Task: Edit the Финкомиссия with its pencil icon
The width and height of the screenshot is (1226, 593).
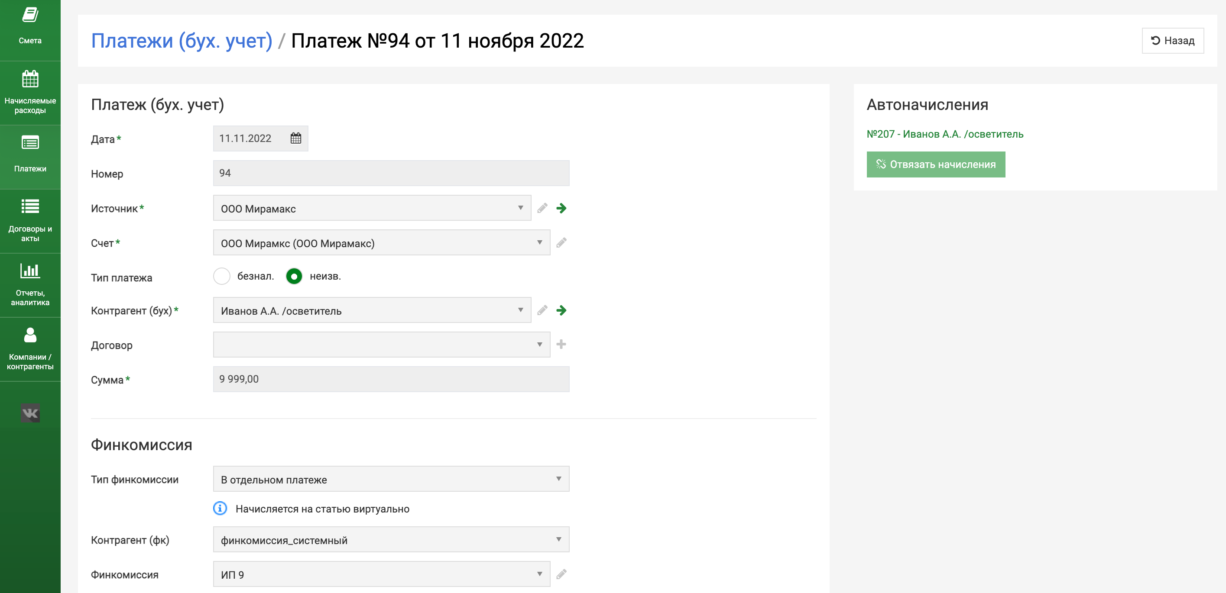Action: pyautogui.click(x=561, y=574)
